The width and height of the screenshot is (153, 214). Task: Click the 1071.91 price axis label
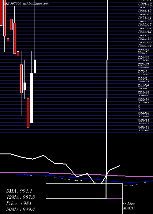[x=145, y=18]
